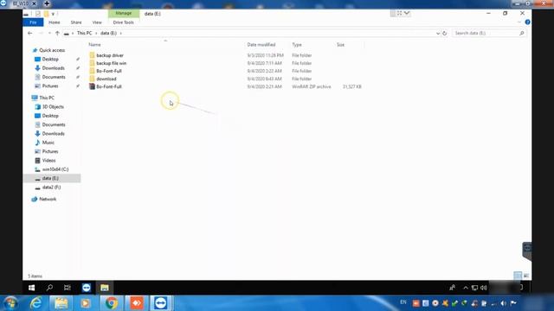Select Quick access in navigation pane
This screenshot has height=311, width=554.
click(x=52, y=50)
